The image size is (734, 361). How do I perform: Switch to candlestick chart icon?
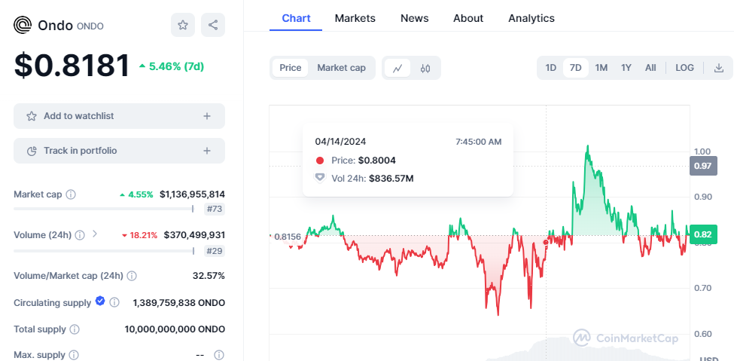[x=425, y=68]
